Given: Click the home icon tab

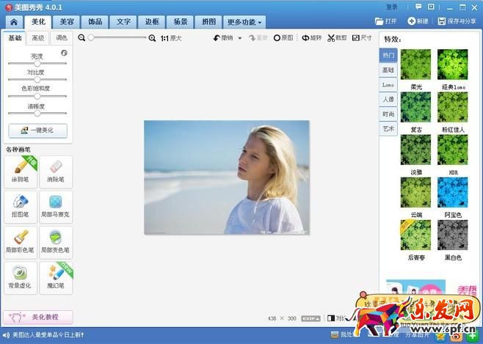Looking at the screenshot, I should [14, 22].
